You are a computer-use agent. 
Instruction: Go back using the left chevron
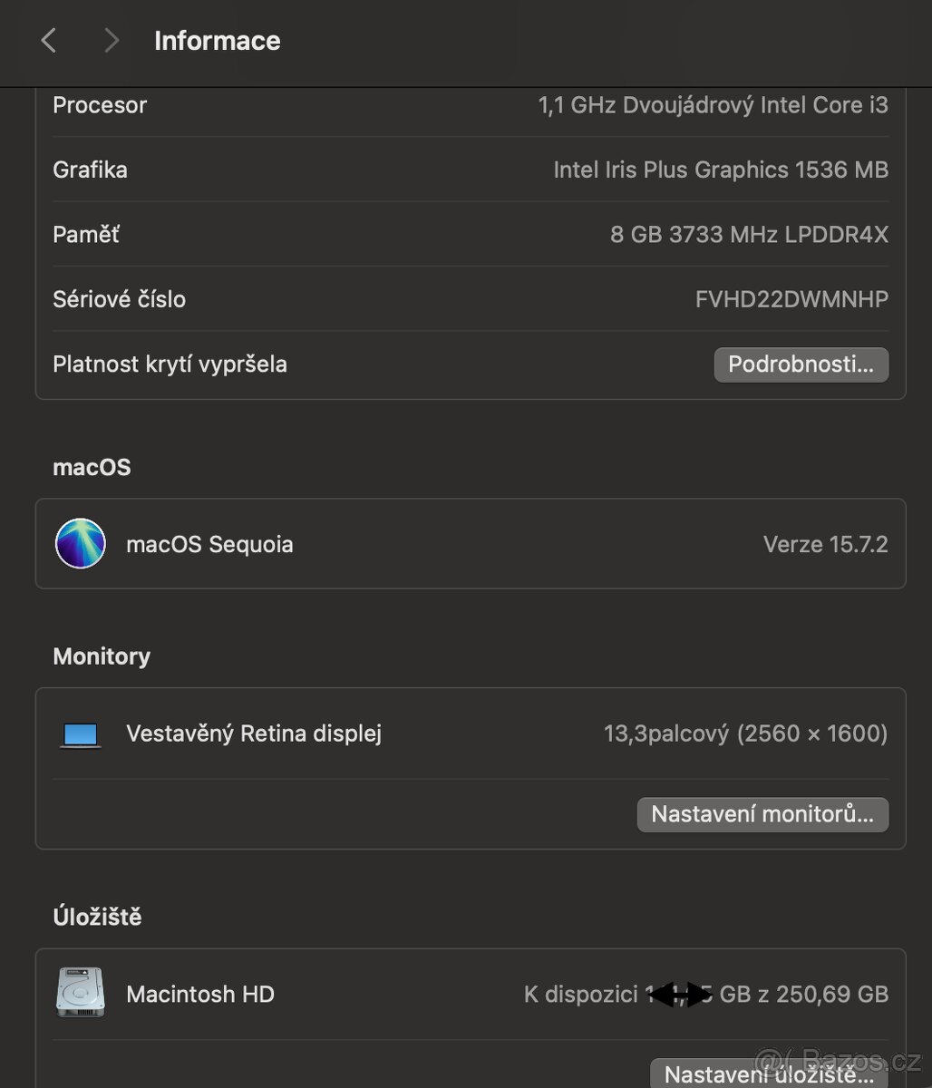49,40
